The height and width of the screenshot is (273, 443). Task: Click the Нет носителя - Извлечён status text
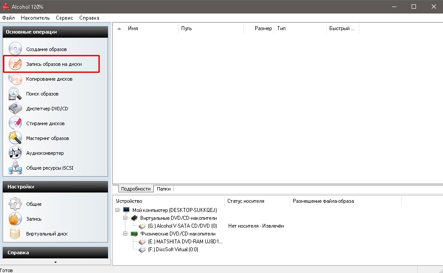click(x=256, y=226)
